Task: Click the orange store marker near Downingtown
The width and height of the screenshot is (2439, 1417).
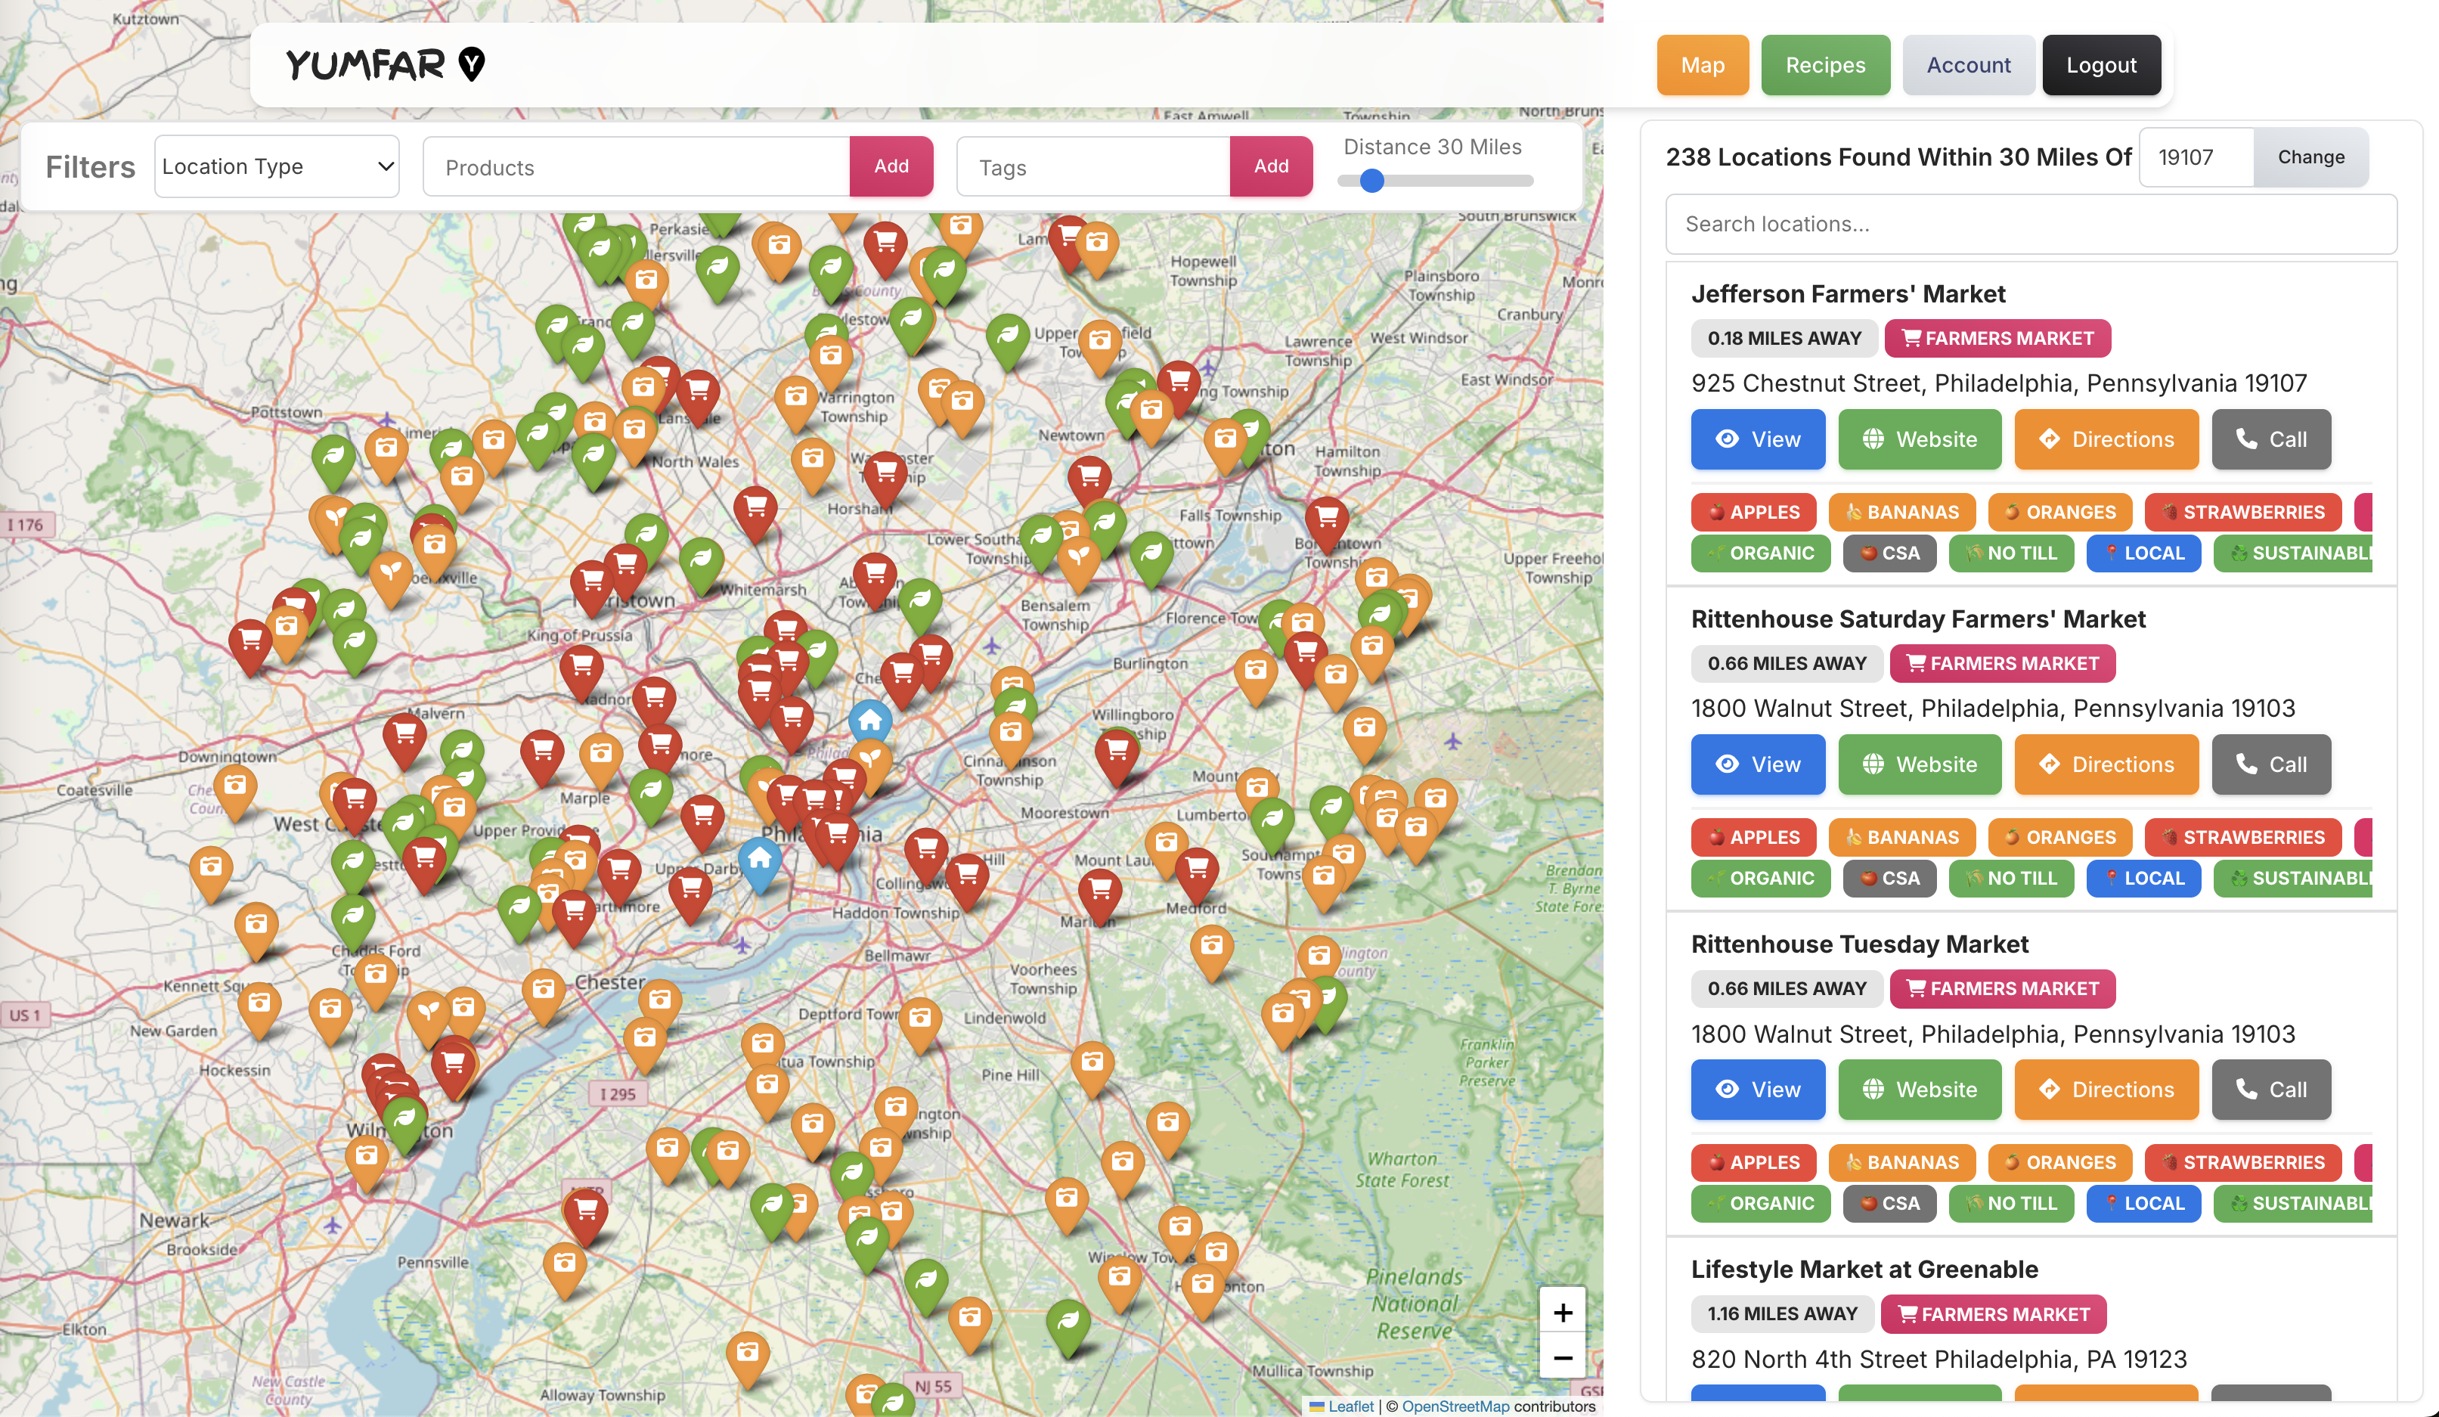Action: 234,787
